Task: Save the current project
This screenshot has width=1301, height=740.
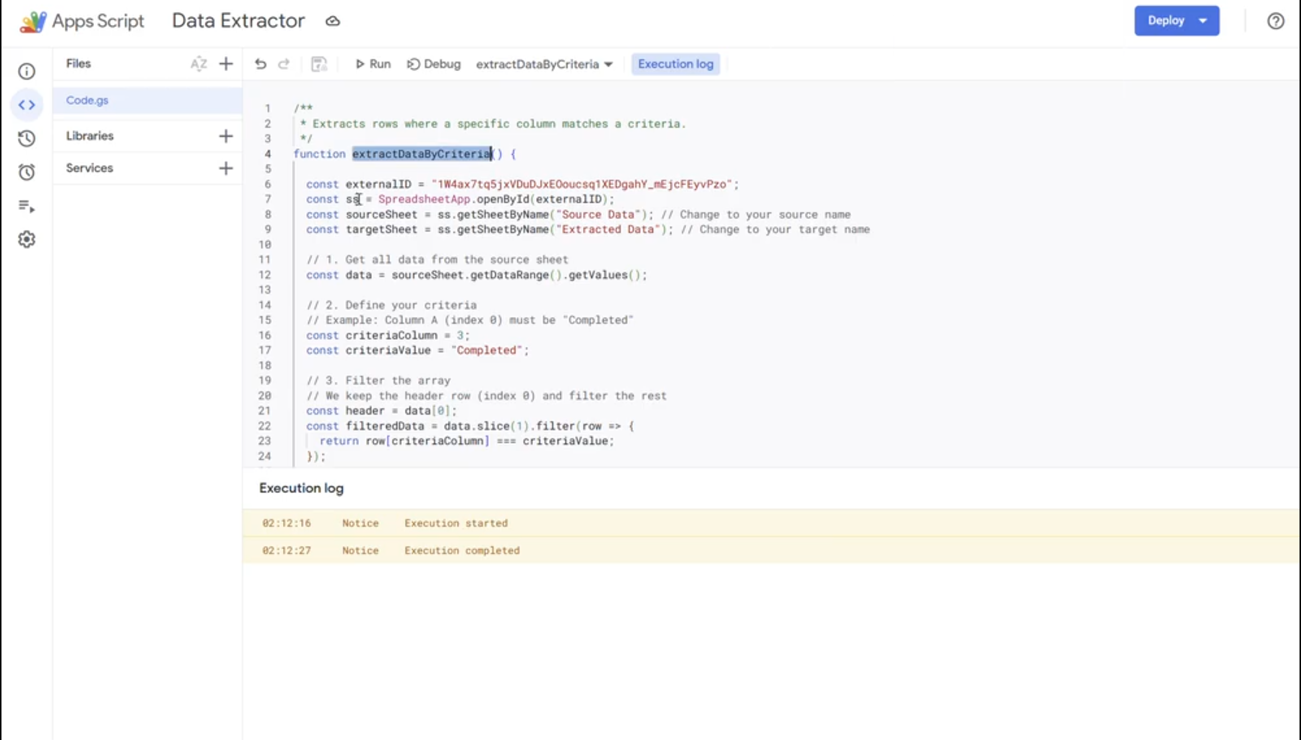Action: point(319,64)
